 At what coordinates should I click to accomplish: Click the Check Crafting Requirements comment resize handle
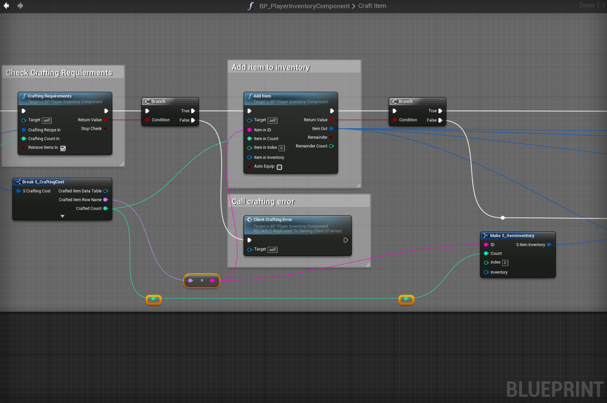tap(122, 164)
